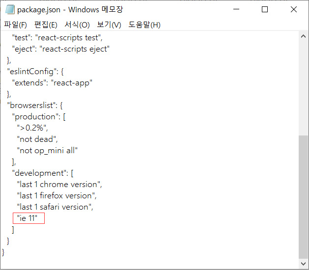Click the "last 1 safari version", line
This screenshot has height=270, width=309.
tap(55, 207)
